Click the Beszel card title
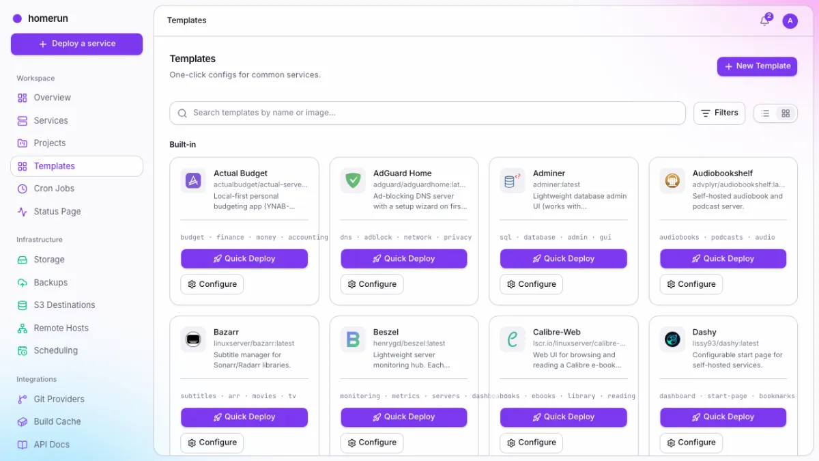Viewport: 819px width, 461px height. coord(386,332)
